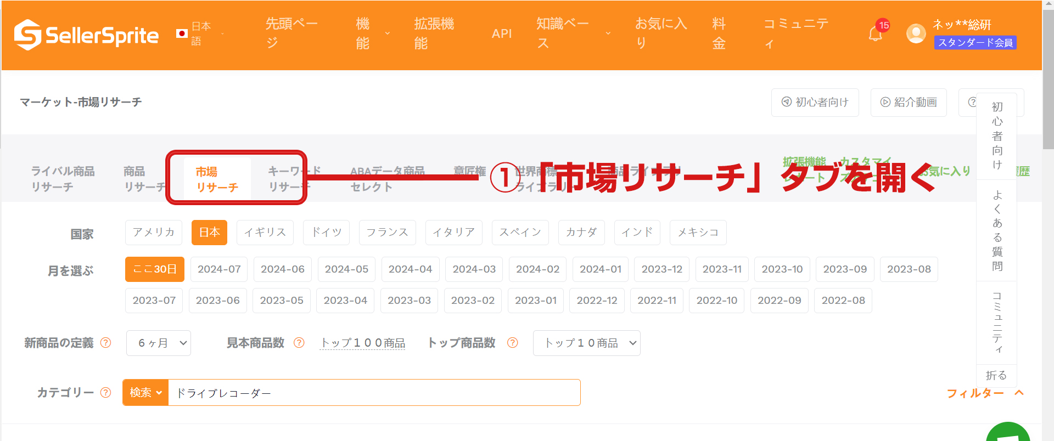The image size is (1054, 441).
Task: Select country カナダ
Action: [x=581, y=232]
